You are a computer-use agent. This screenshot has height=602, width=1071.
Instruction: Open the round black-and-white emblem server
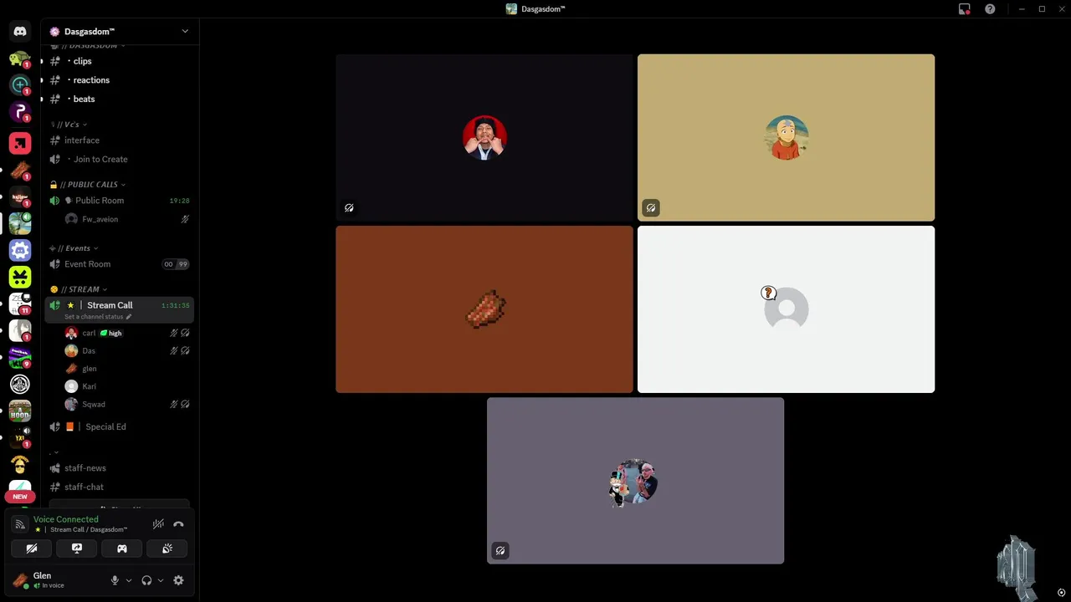20,384
